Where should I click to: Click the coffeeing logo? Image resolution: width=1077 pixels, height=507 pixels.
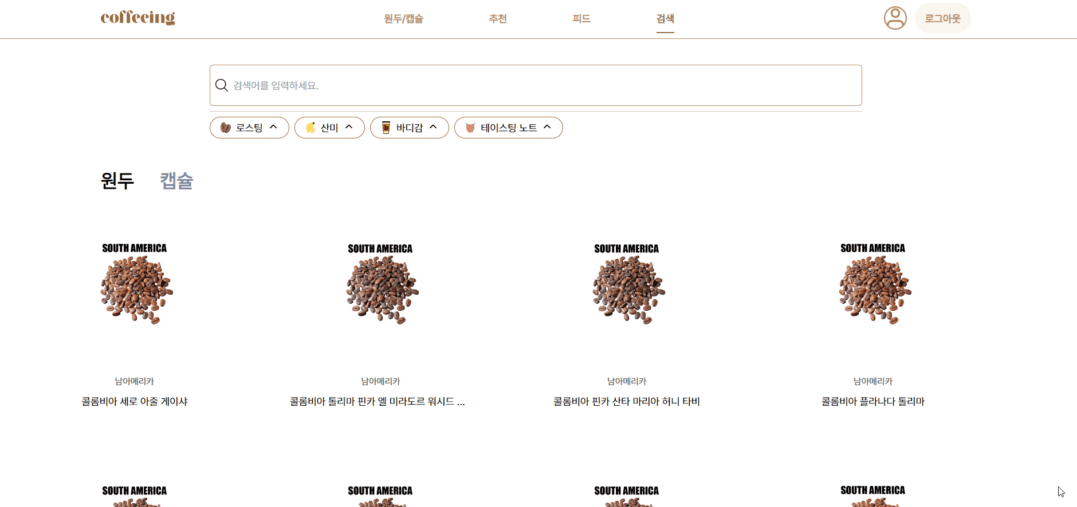[137, 18]
